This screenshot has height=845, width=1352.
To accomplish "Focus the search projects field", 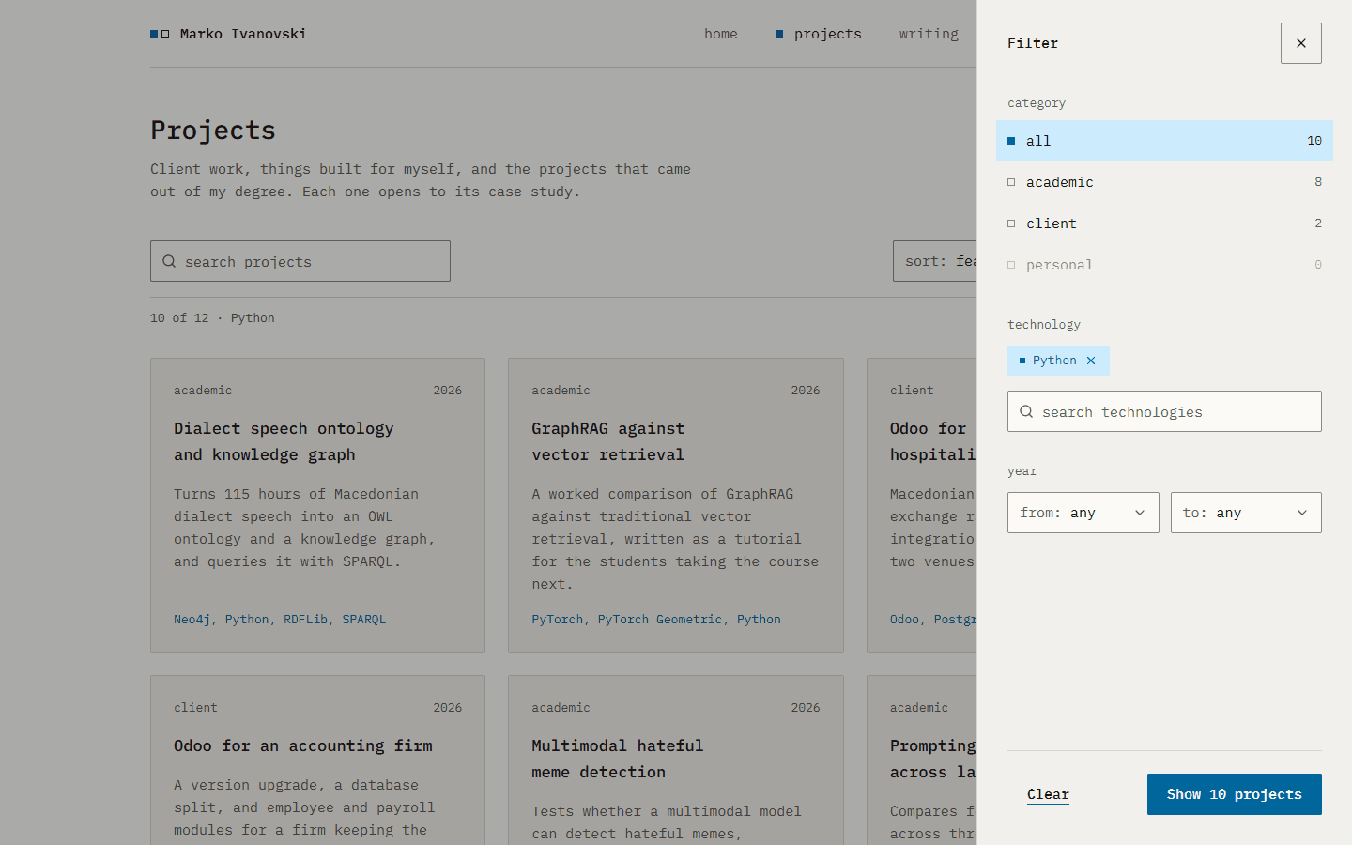I will (300, 261).
